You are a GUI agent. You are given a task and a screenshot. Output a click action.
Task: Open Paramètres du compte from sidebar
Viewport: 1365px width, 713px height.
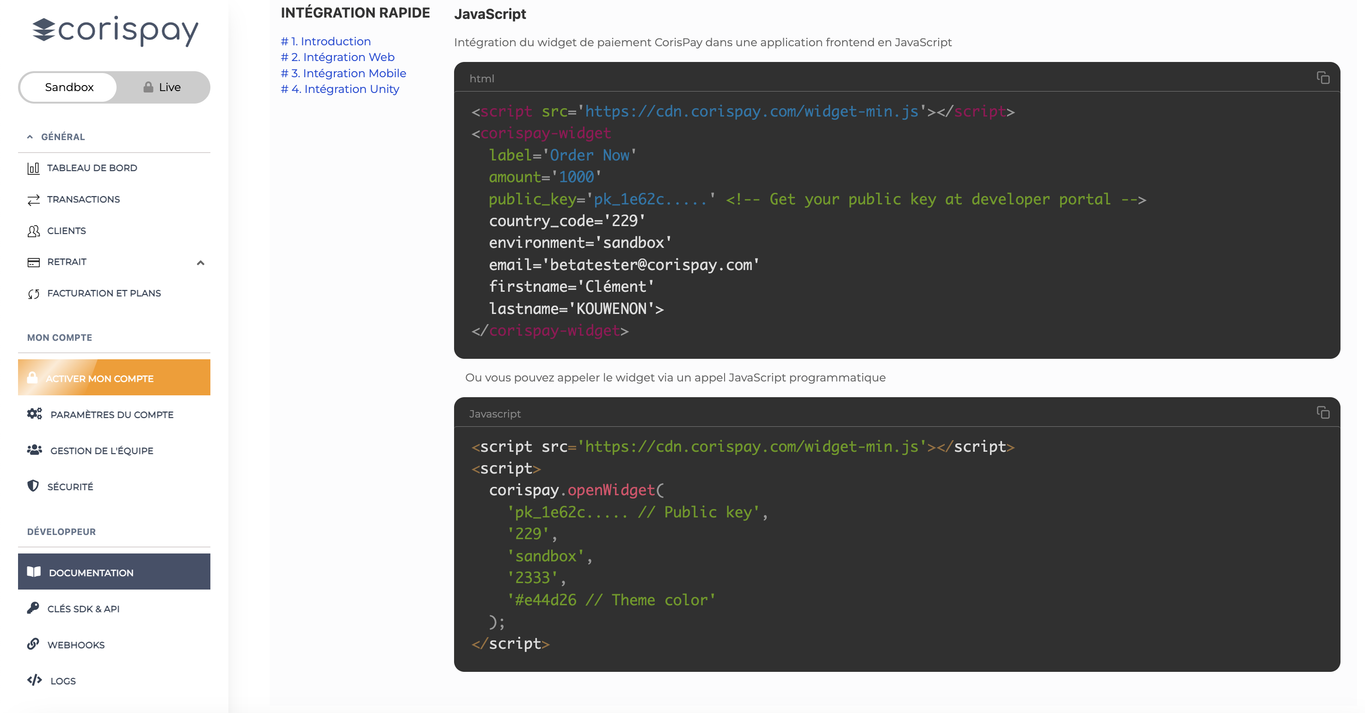tap(112, 415)
